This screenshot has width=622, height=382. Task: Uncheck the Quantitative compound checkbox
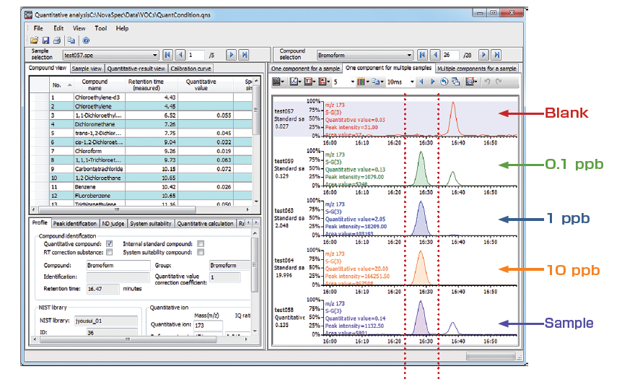click(x=109, y=244)
